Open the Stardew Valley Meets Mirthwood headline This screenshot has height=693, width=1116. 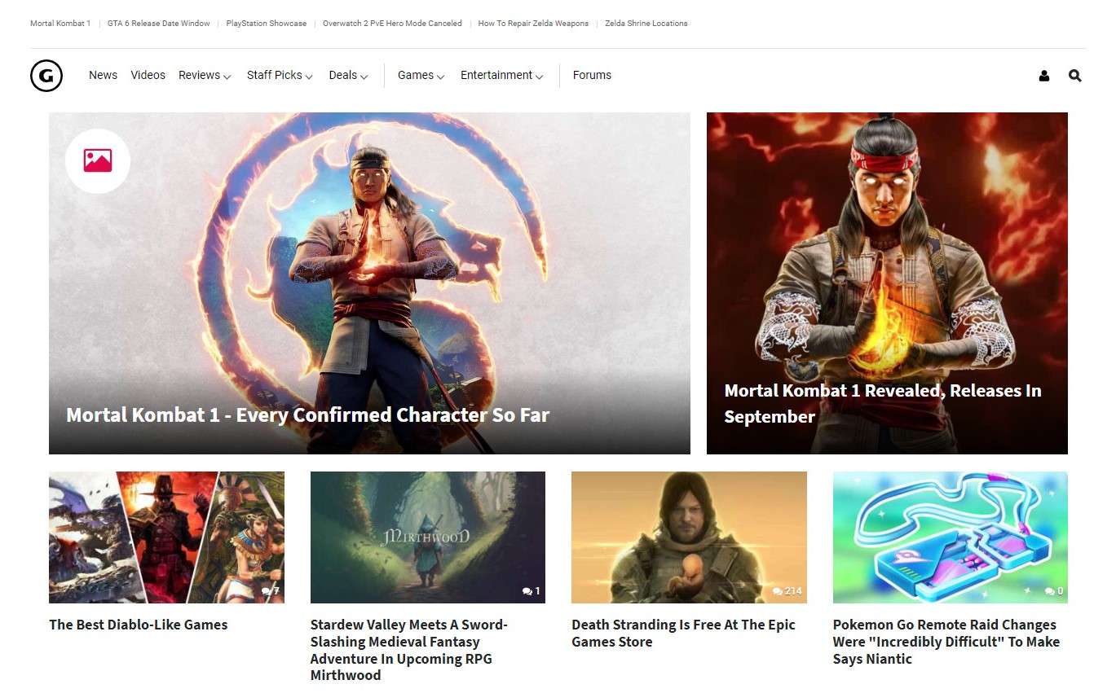coord(409,650)
